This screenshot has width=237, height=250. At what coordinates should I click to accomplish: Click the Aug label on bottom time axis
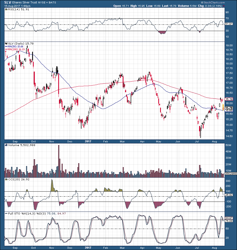[x=215, y=248]
